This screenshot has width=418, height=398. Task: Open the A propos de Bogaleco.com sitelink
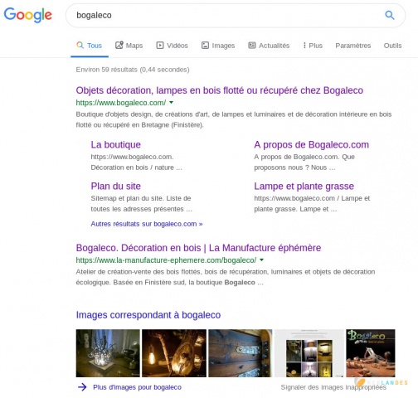click(x=311, y=145)
